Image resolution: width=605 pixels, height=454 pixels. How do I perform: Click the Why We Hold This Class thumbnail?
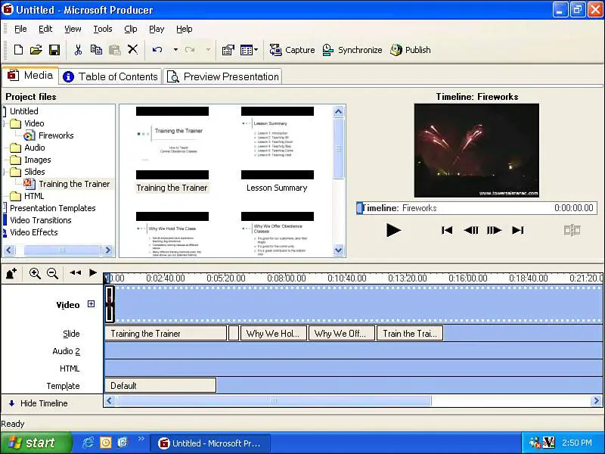tap(172, 234)
